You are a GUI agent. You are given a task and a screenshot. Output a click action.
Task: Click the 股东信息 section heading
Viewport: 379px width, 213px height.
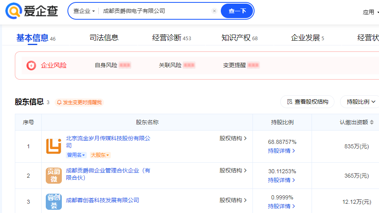[29, 102]
